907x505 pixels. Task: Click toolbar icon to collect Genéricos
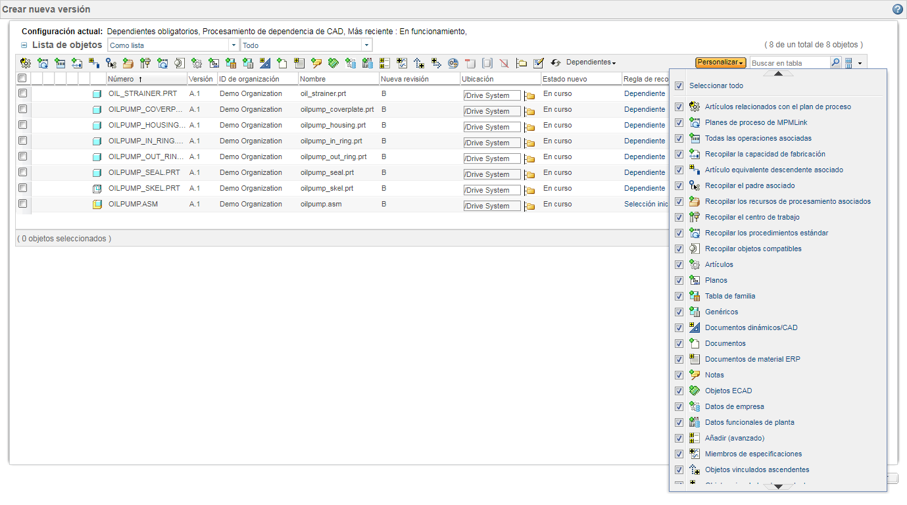point(248,63)
